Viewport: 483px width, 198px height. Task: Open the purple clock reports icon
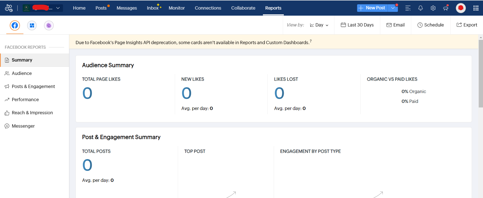pyautogui.click(x=49, y=25)
